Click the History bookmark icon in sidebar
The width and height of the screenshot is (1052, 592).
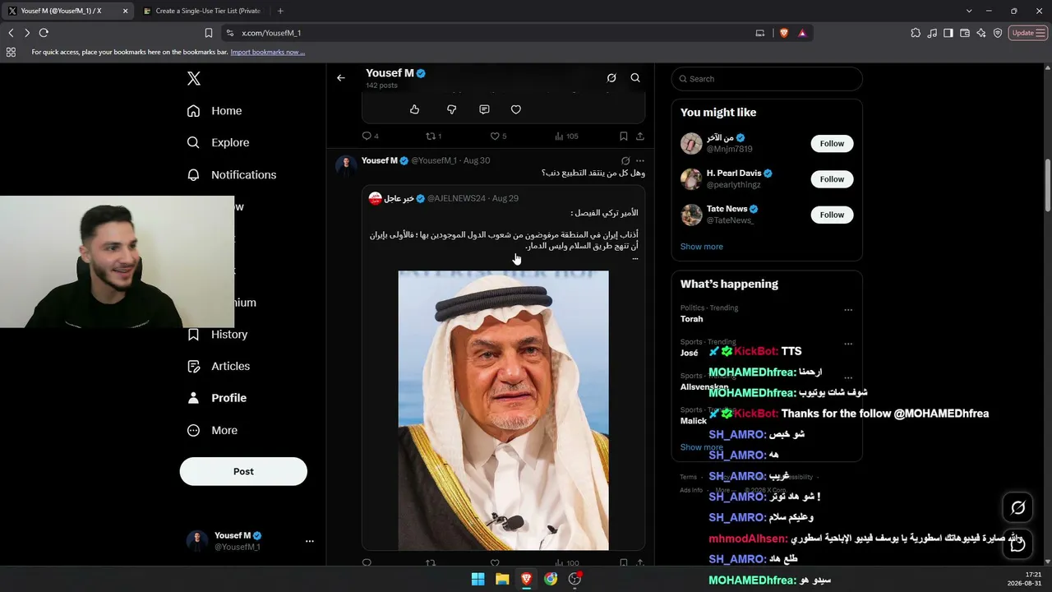tap(193, 335)
